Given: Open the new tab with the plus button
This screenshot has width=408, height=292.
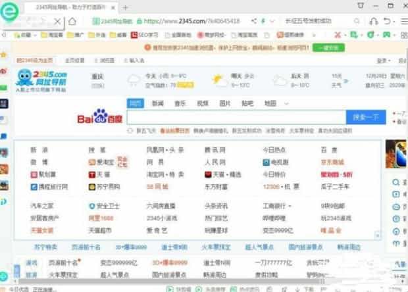Looking at the screenshot, I should tap(125, 8).
